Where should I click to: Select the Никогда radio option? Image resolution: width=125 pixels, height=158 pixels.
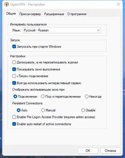(x=87, y=97)
